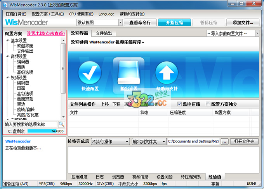Click the 查看命令行 button

pos(140,22)
